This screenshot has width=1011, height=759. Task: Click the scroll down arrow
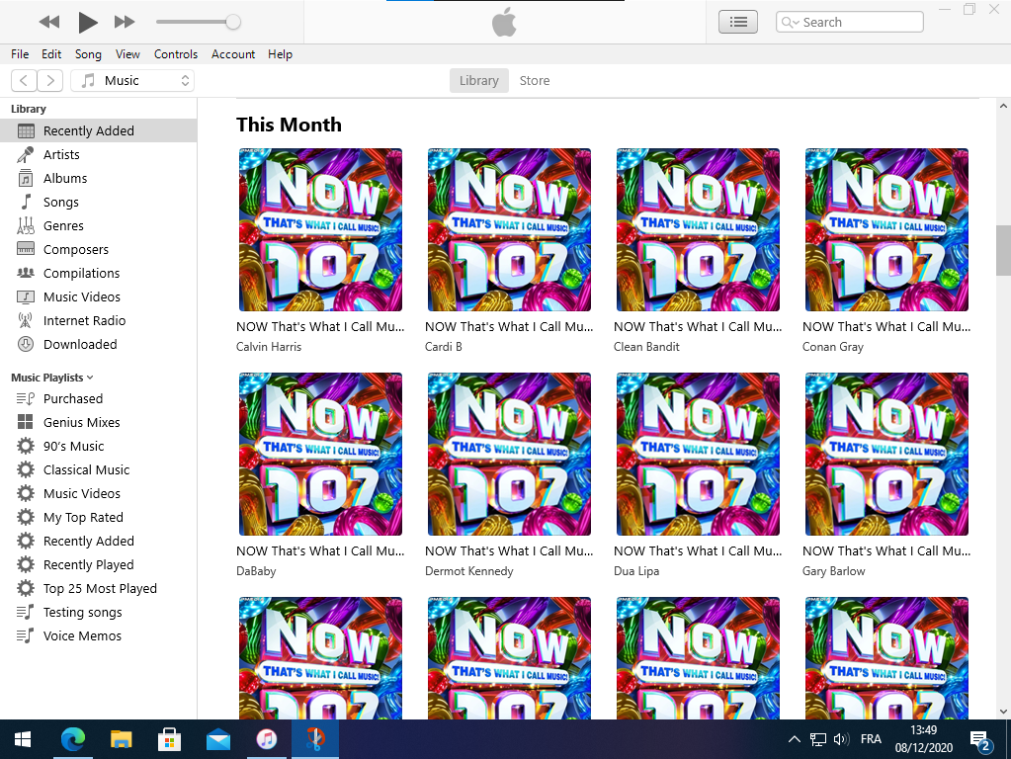pyautogui.click(x=1003, y=712)
